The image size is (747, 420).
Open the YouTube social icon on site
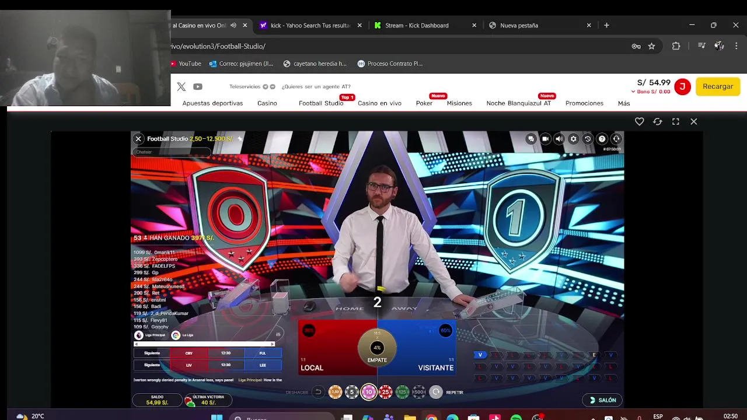(x=198, y=87)
